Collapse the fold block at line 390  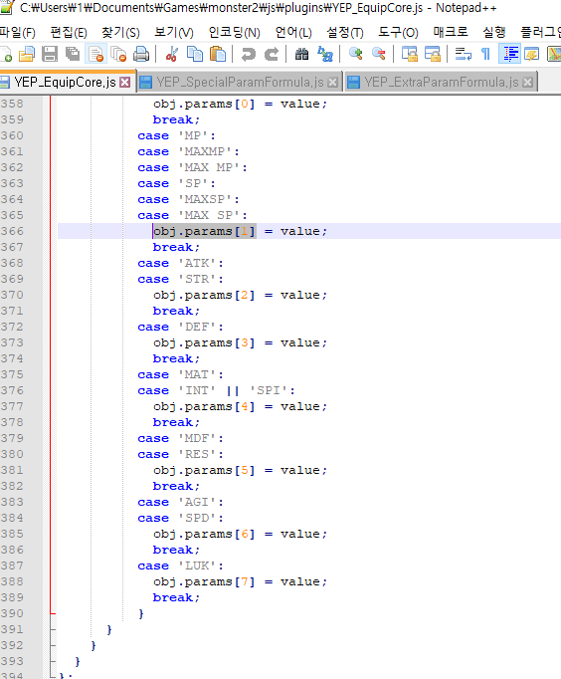click(53, 613)
